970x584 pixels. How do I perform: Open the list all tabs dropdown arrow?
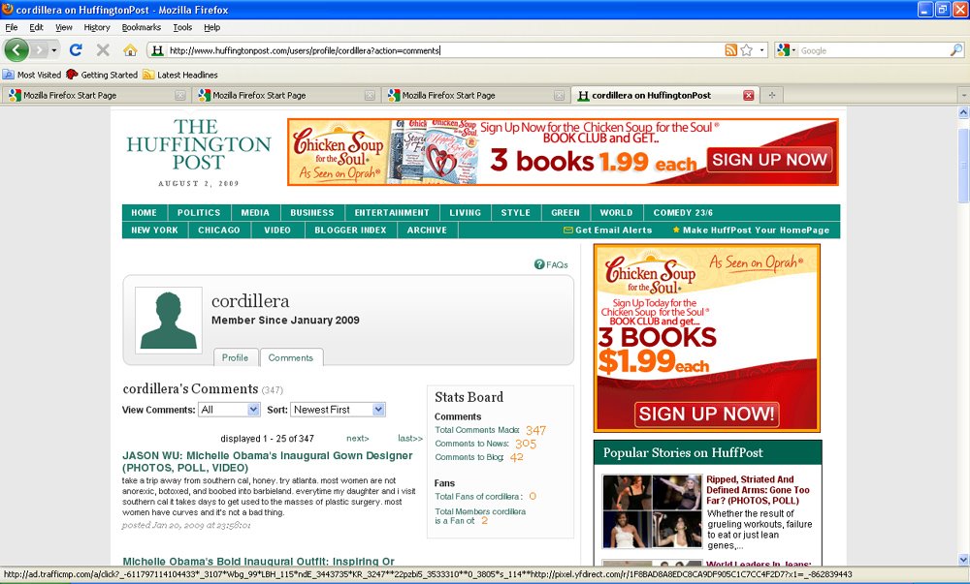coord(963,95)
